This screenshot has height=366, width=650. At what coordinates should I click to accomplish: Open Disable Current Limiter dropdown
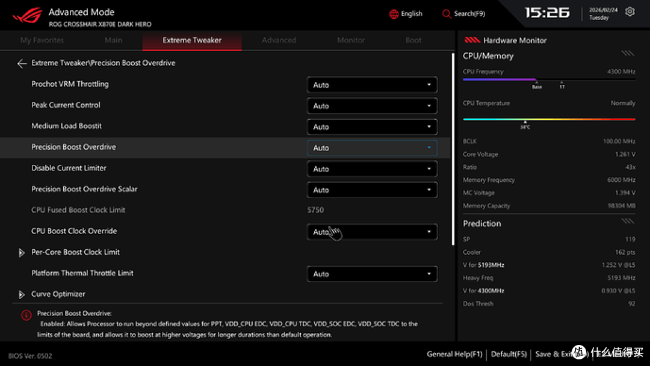click(x=372, y=169)
